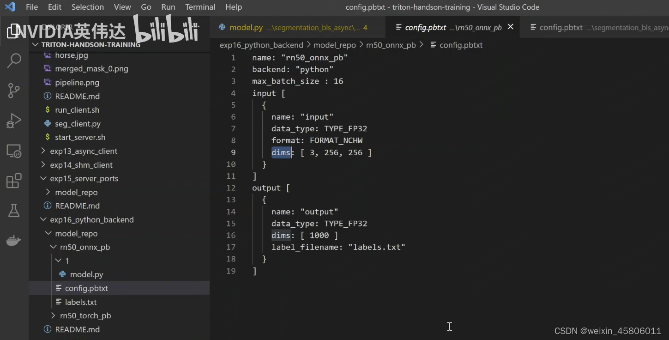Click the 1000 dims value on line 16
Viewport: 669px width, 340px height.
[319, 235]
